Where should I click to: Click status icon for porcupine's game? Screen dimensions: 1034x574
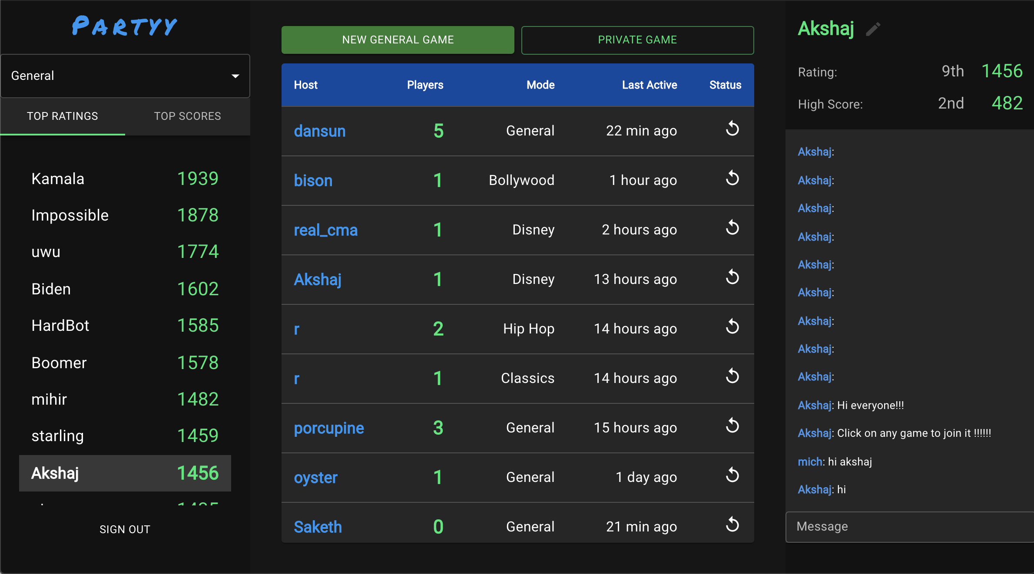pyautogui.click(x=732, y=426)
